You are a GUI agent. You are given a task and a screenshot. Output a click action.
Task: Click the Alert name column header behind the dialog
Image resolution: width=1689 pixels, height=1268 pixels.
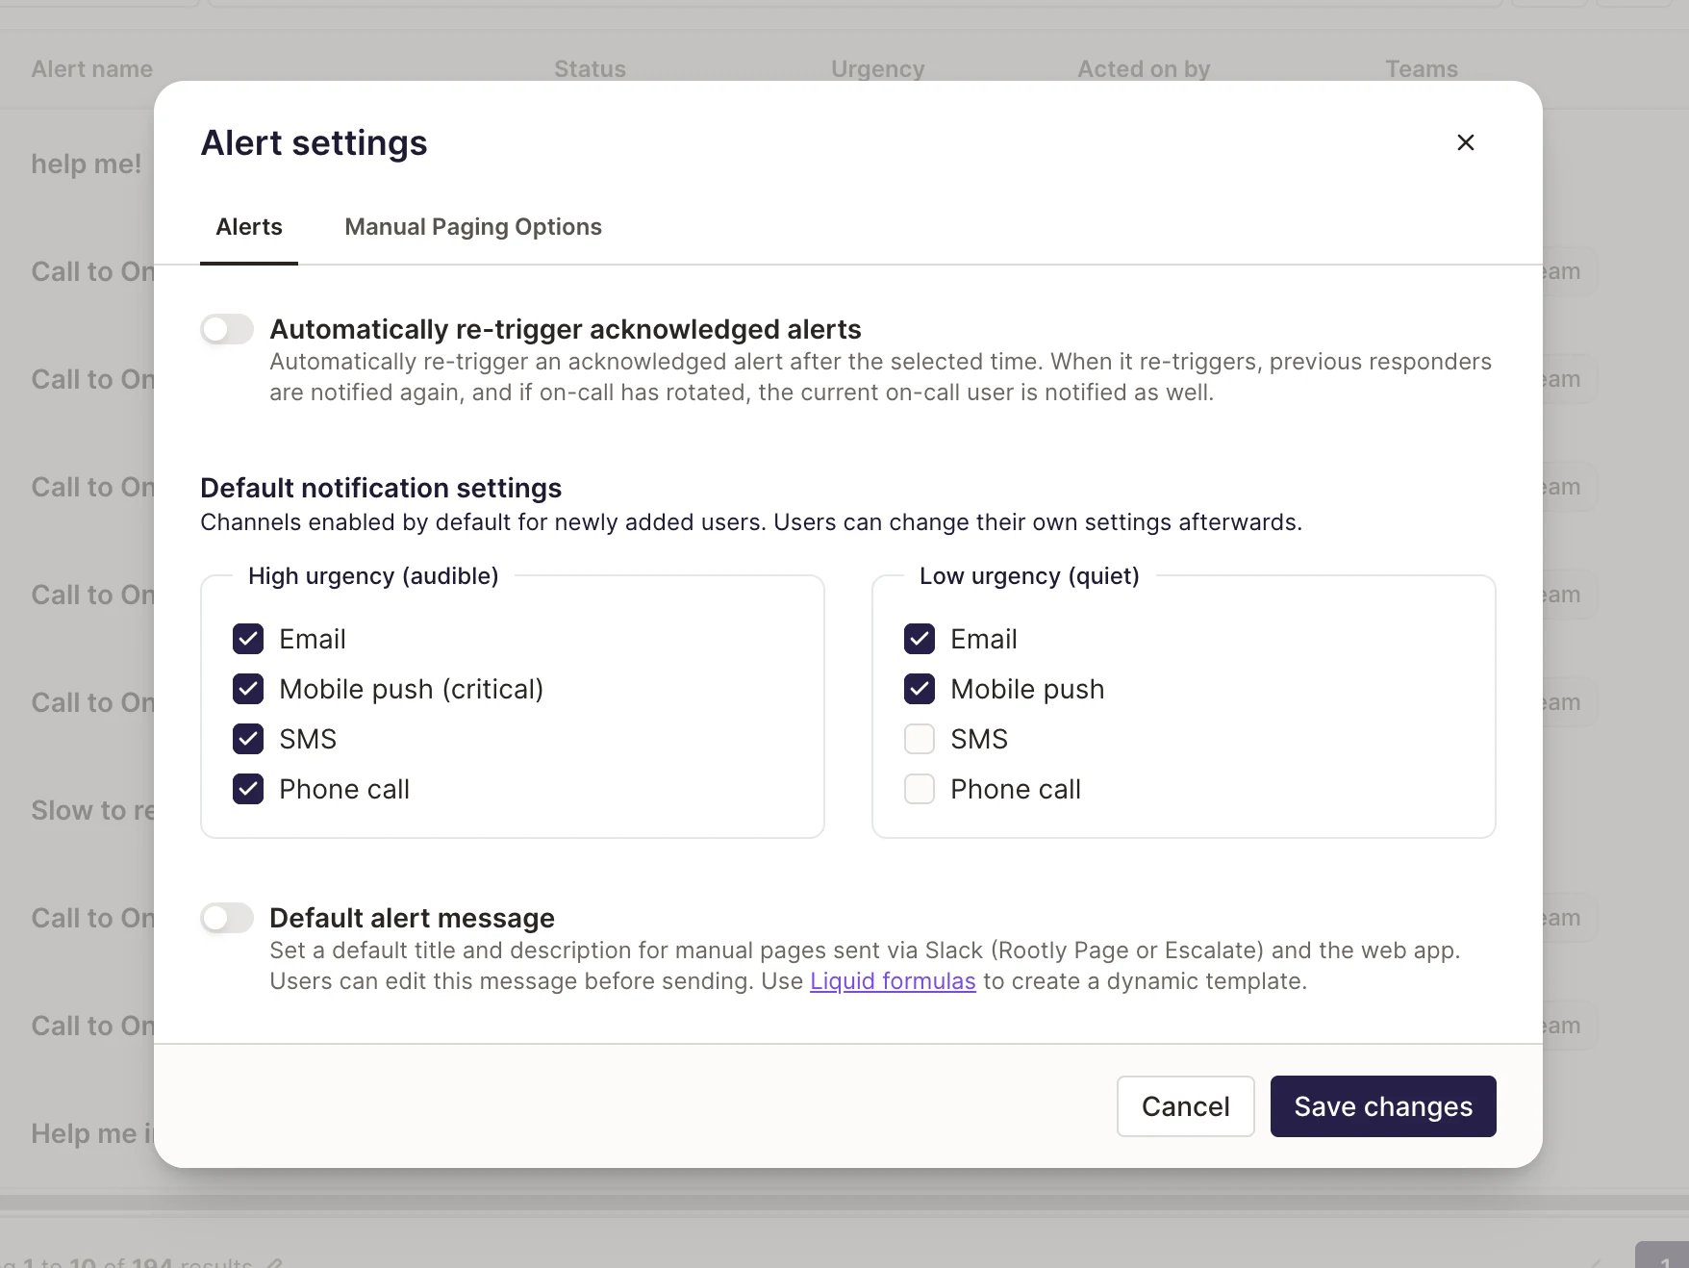point(92,69)
